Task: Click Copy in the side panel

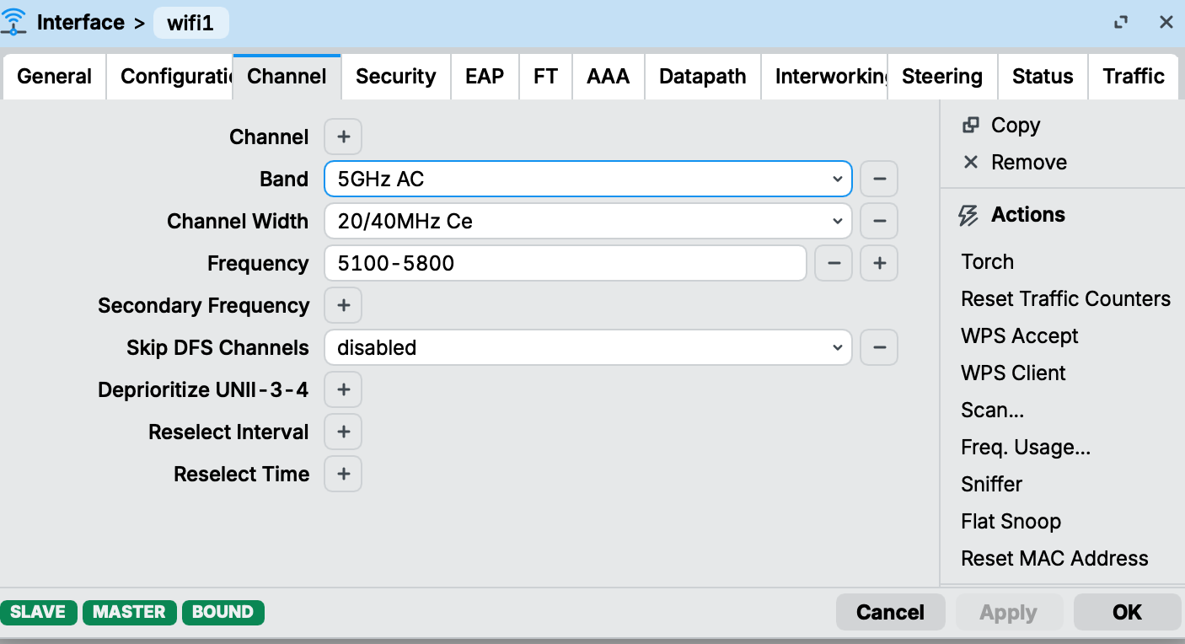Action: coord(1015,125)
